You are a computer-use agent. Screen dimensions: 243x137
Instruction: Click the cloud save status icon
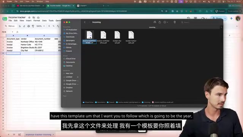(x=38, y=18)
